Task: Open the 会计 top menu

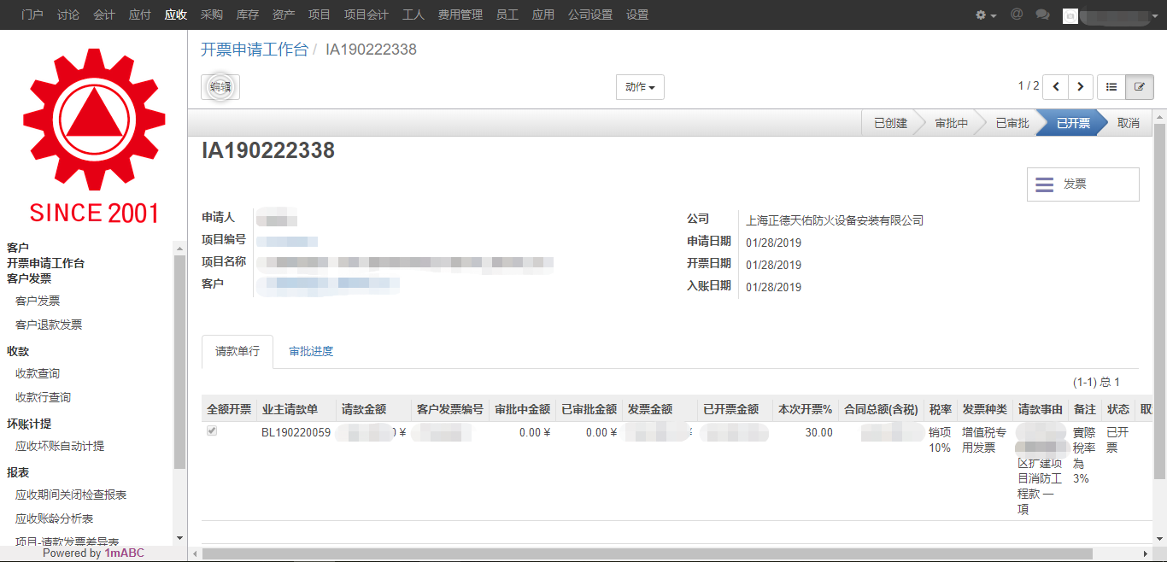Action: (104, 15)
